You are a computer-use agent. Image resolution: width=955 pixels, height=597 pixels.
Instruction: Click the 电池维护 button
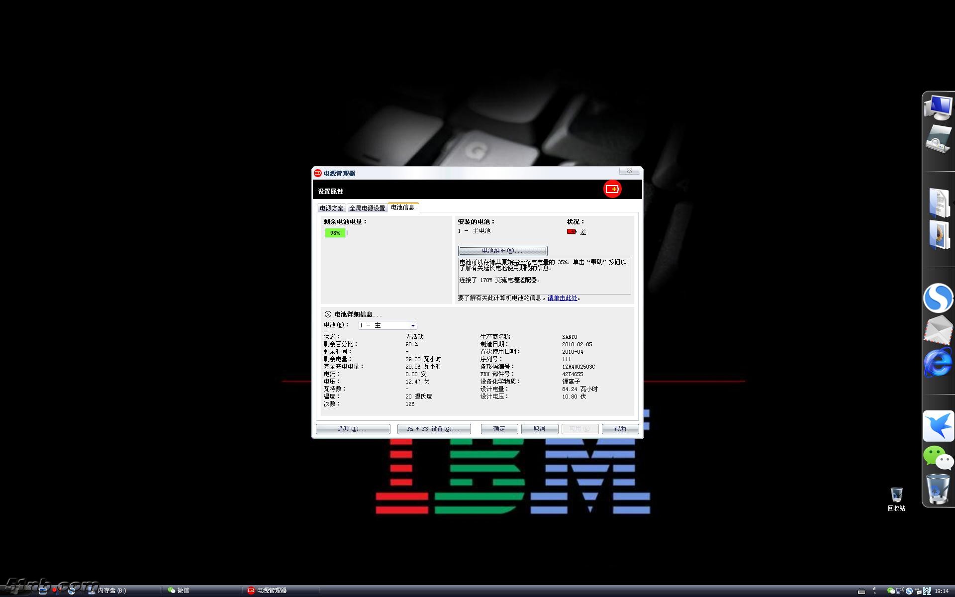502,251
